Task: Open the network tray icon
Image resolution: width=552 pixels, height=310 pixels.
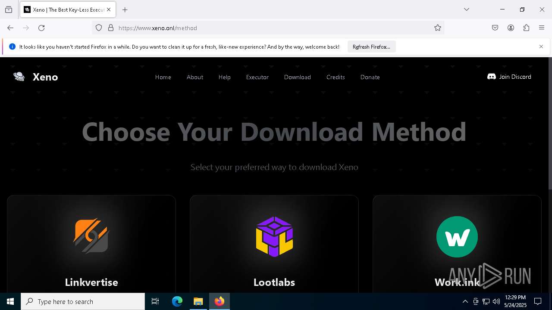Action: [x=486, y=301]
